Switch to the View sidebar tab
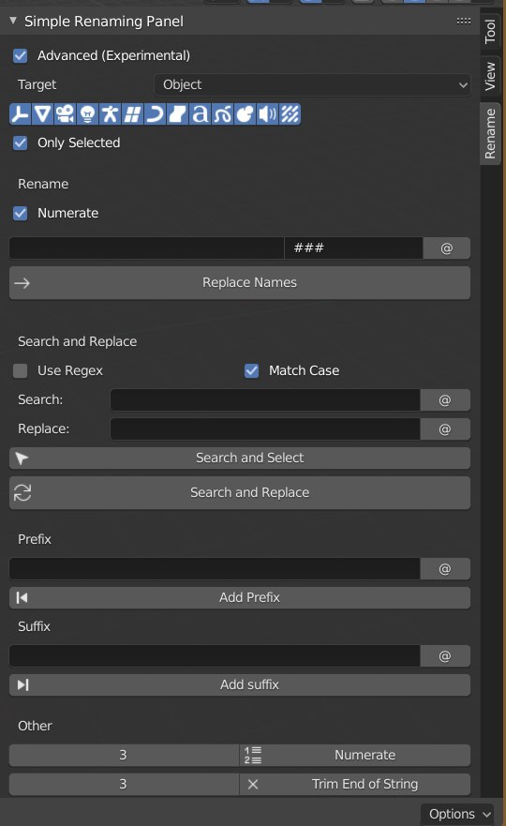 (x=490, y=76)
